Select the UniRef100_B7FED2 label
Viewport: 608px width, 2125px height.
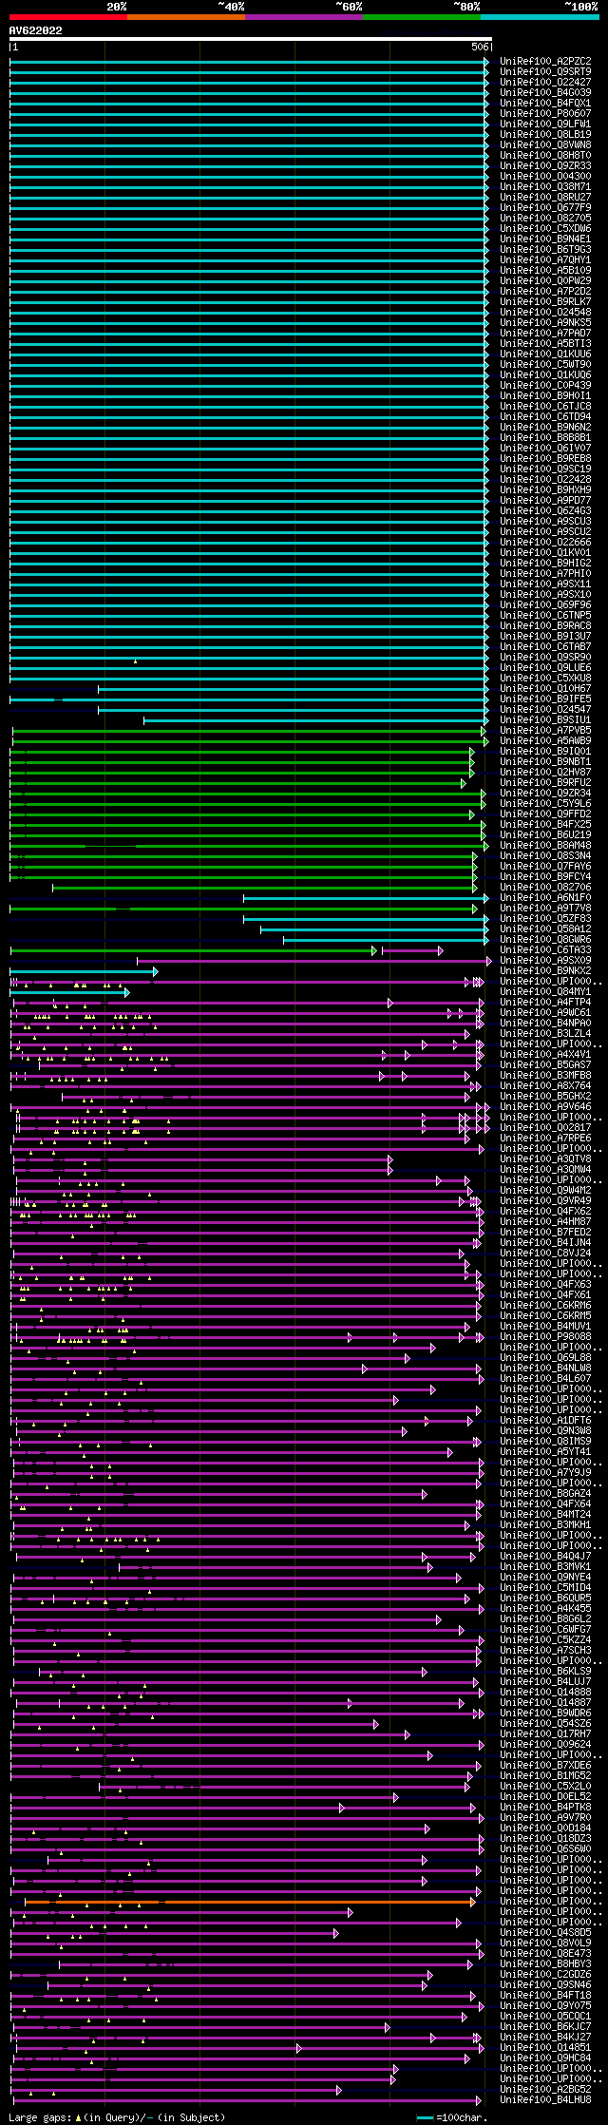[x=545, y=1232]
